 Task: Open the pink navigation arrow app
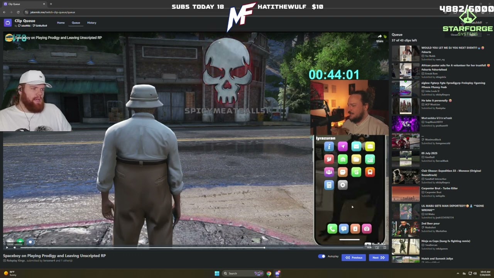point(343,146)
